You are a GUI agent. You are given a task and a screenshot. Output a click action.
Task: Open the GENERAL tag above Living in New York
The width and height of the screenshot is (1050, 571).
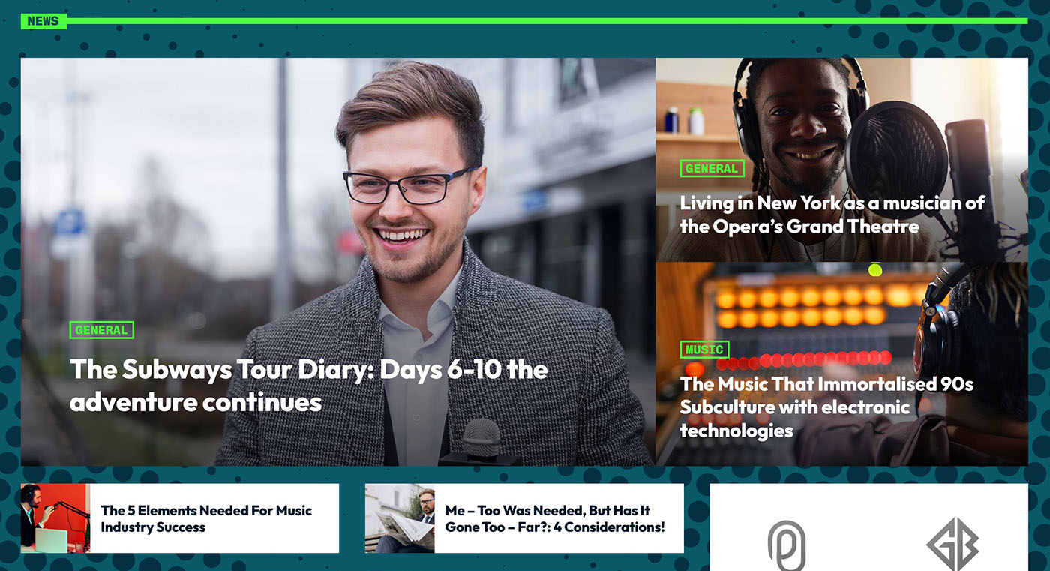coord(712,169)
